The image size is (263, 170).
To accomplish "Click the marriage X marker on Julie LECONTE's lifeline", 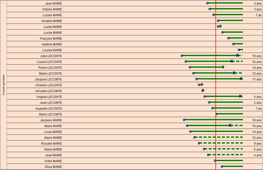I will [x=237, y=55].
